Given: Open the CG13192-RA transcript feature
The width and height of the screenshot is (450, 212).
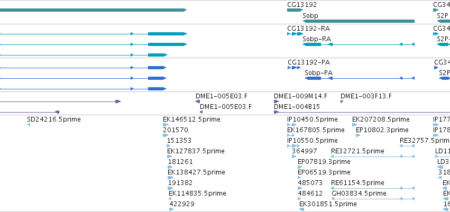Looking at the screenshot, I should (x=295, y=34).
